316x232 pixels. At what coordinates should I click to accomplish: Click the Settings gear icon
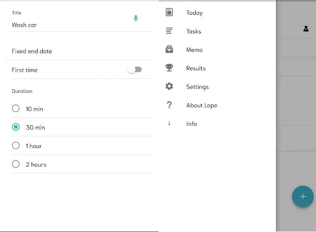click(169, 86)
